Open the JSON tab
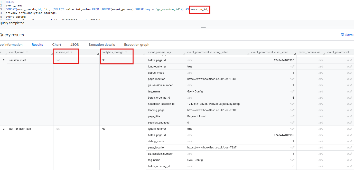Viewport: 354px width, 170px height. 75,45
